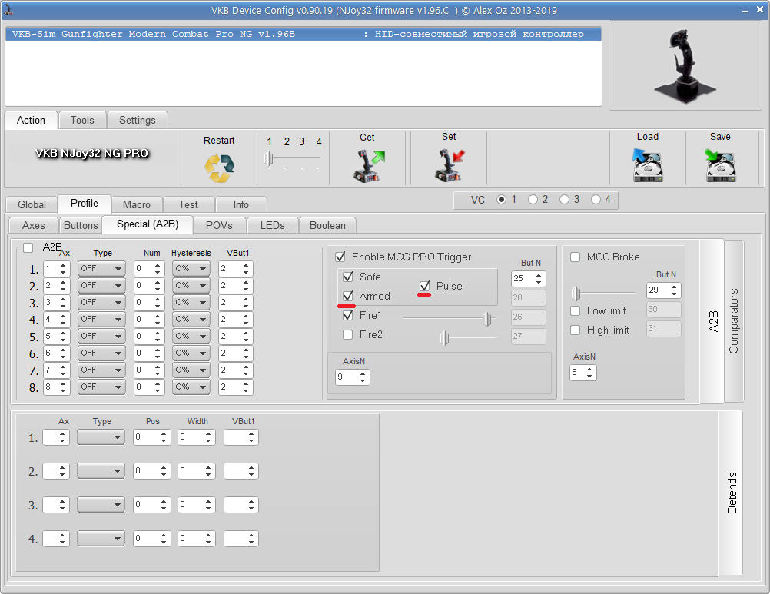Click the Fire2 threshold slider handle

[x=444, y=338]
